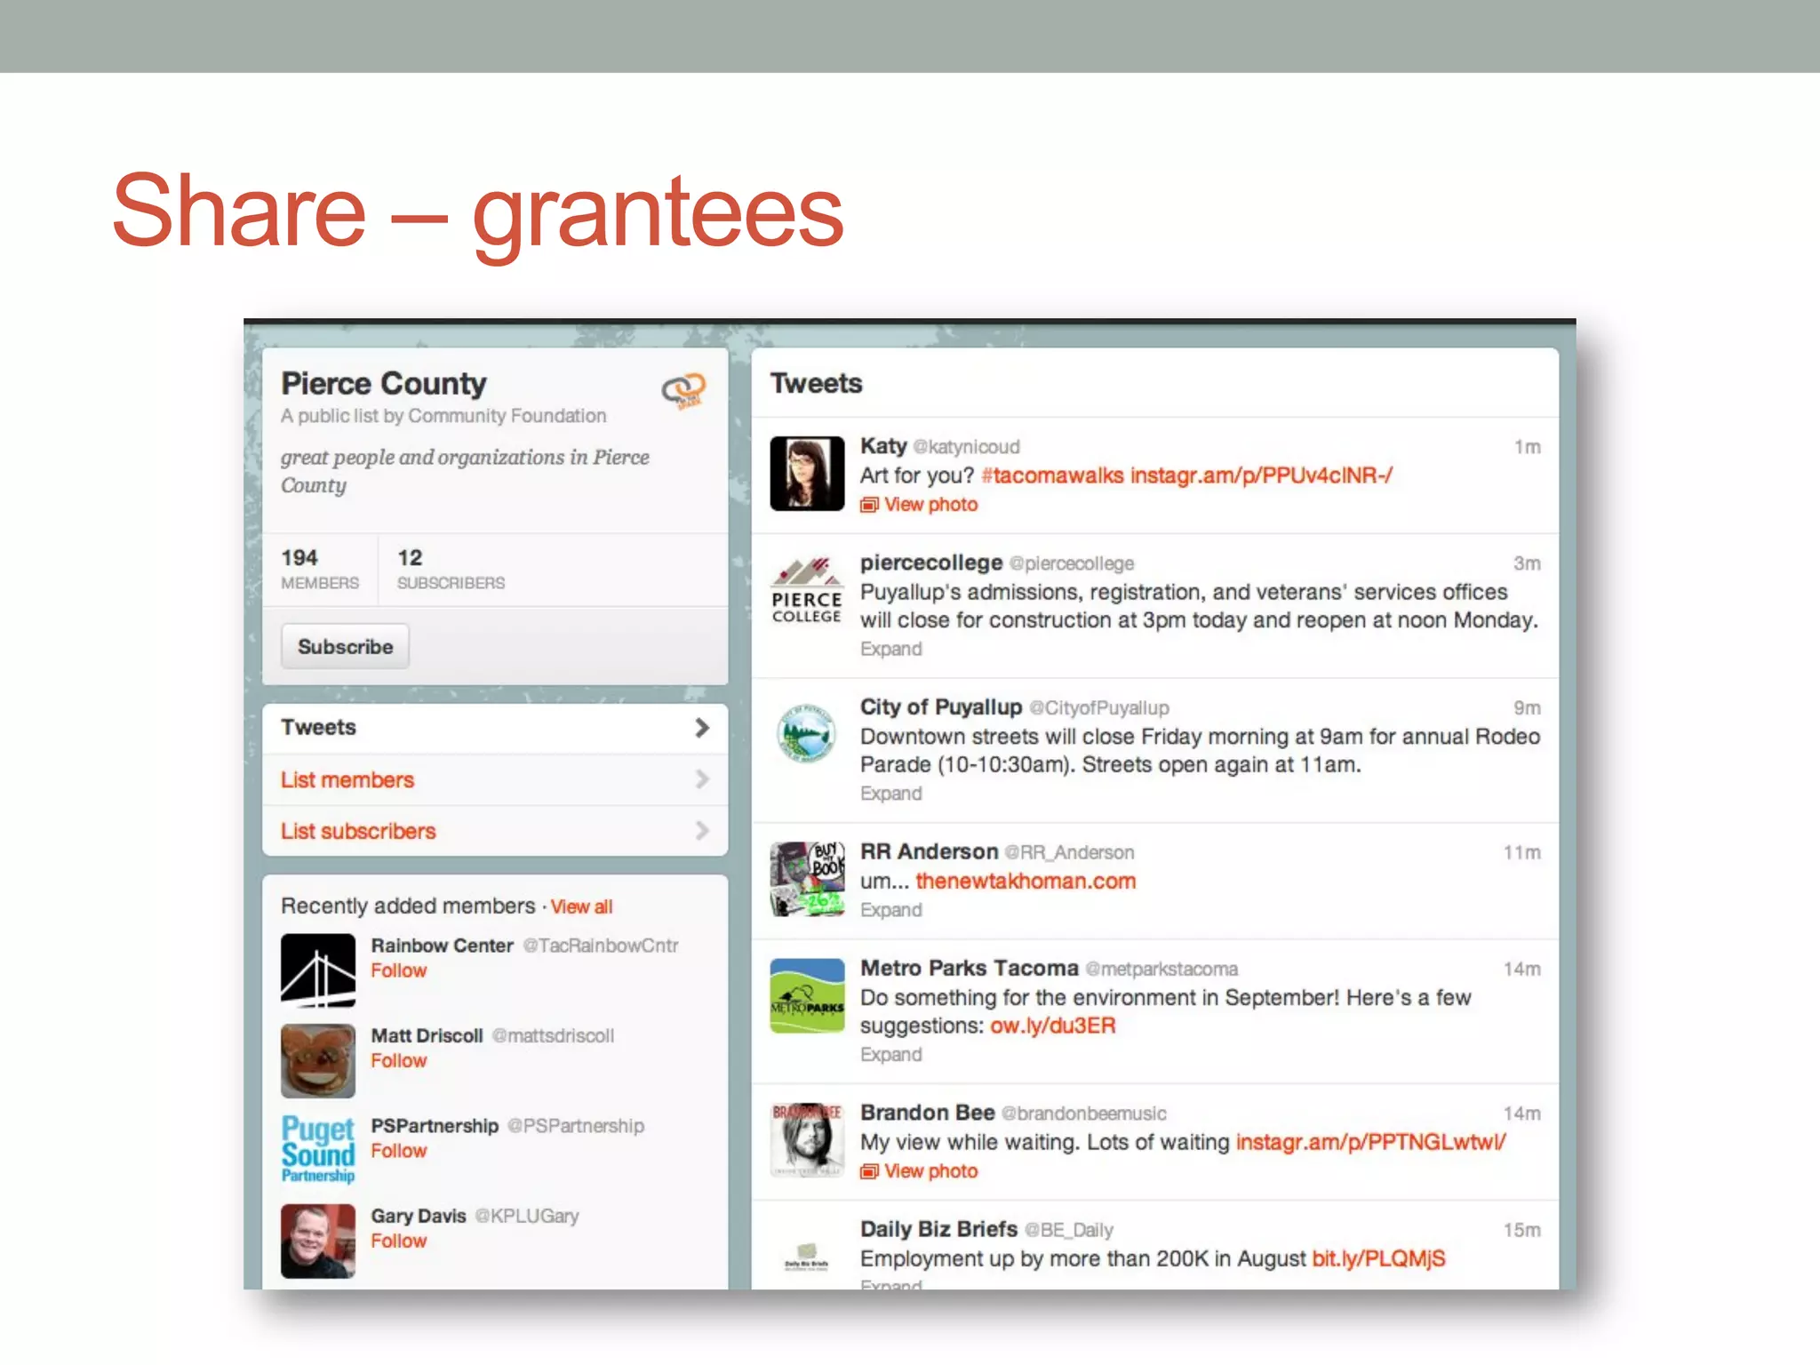Subscribe to the Pierce County list
Screen dimensions: 1820x1365
(x=345, y=646)
